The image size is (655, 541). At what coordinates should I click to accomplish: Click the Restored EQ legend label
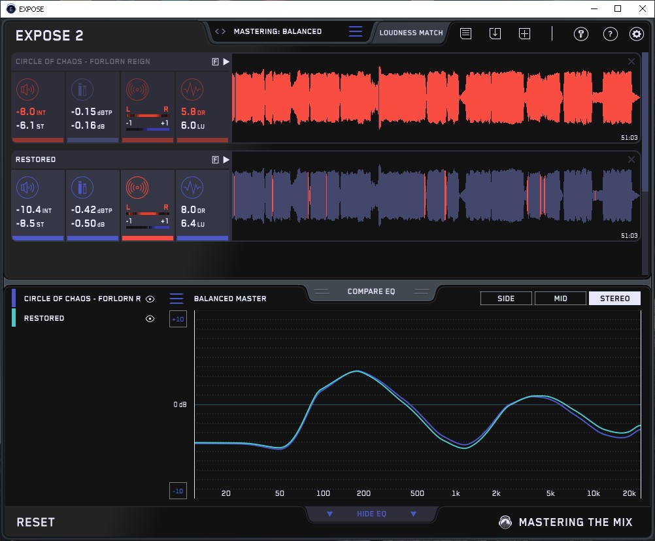tap(44, 318)
